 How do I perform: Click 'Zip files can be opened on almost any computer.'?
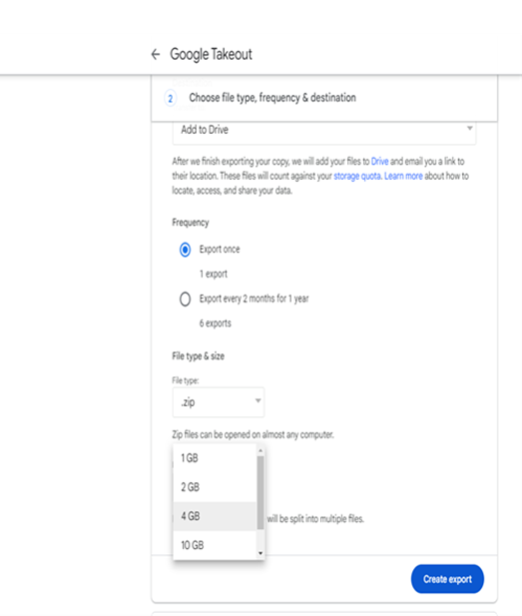(x=253, y=435)
